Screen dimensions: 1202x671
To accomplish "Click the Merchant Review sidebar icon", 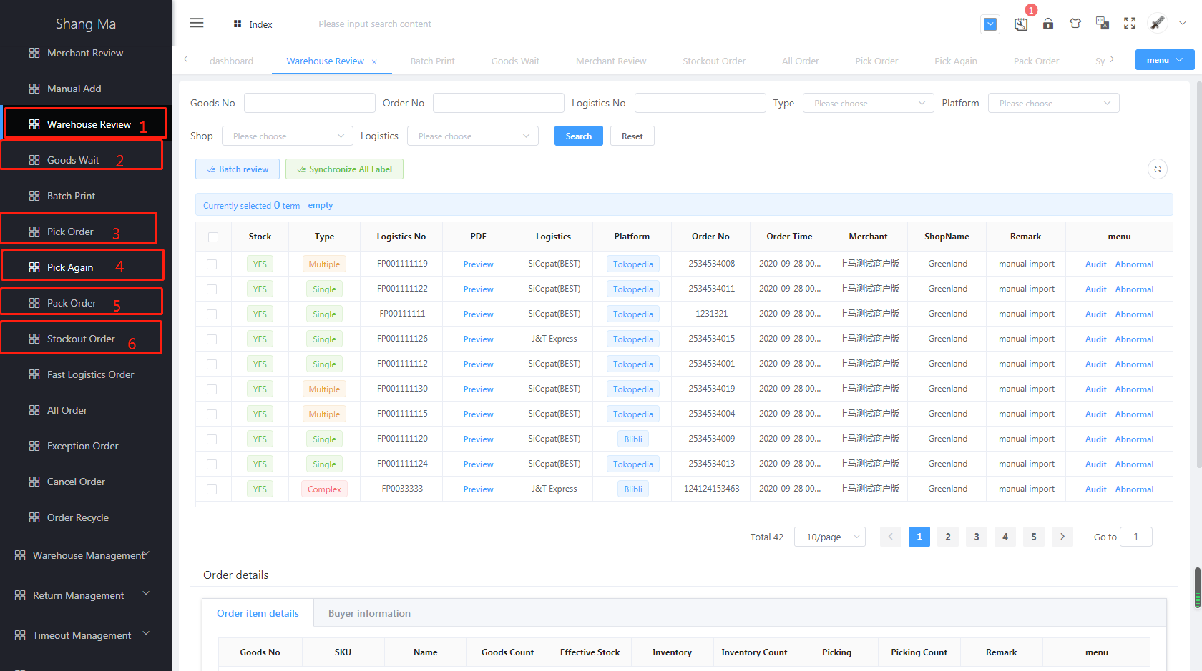I will (x=34, y=53).
